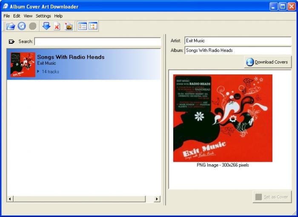Click the Set as Cover button
Image resolution: width=298 pixels, height=217 pixels.
[272, 197]
